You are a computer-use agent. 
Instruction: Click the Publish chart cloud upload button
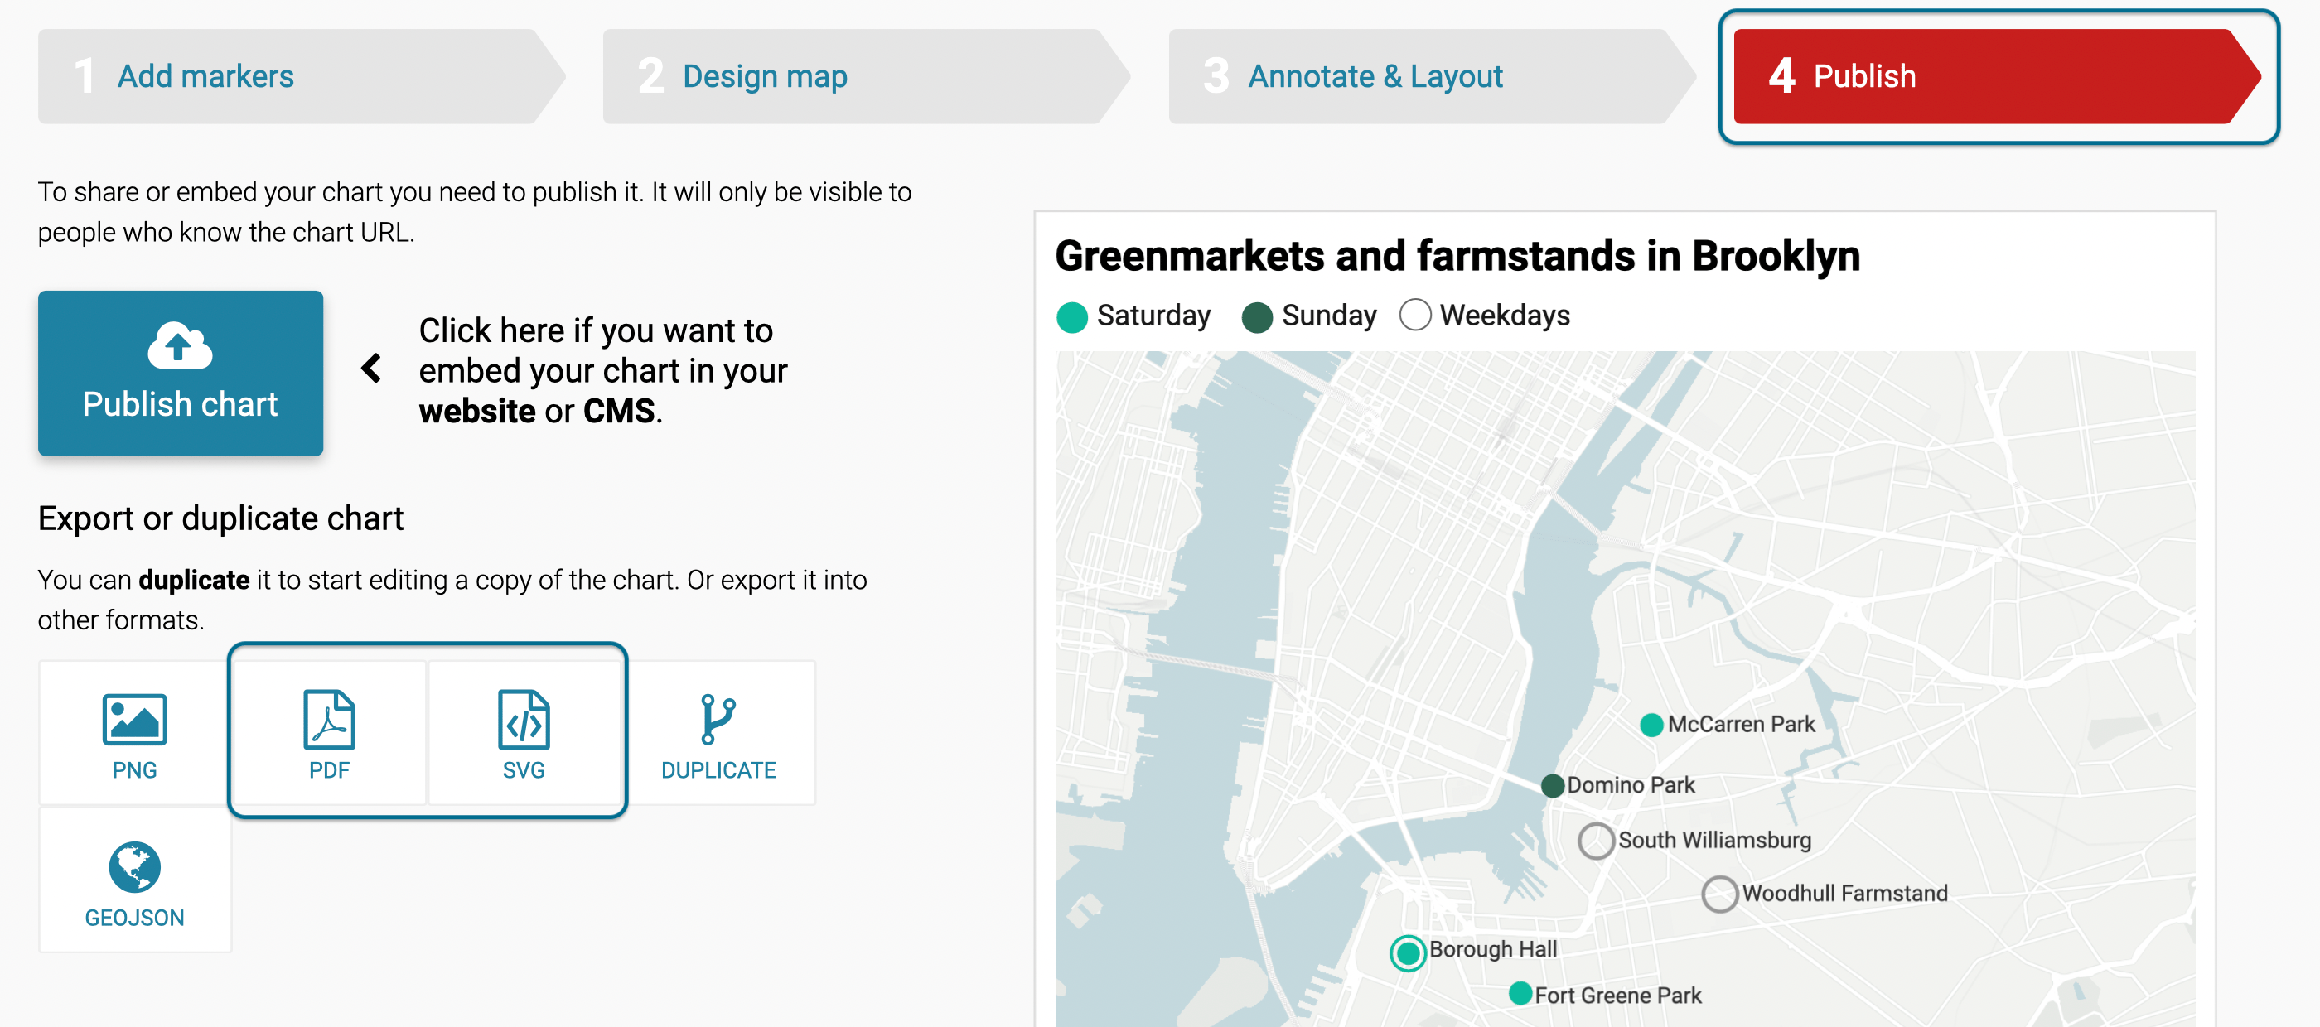pos(180,373)
